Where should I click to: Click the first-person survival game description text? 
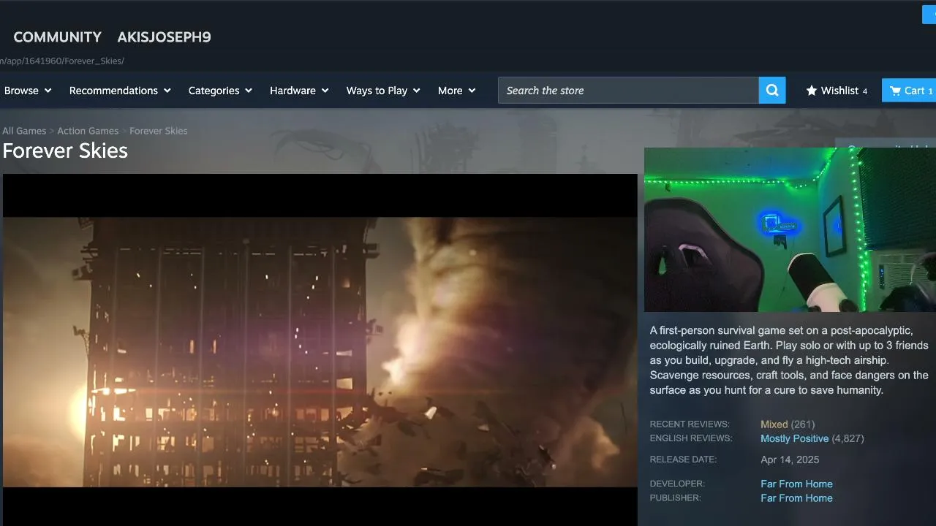click(789, 360)
